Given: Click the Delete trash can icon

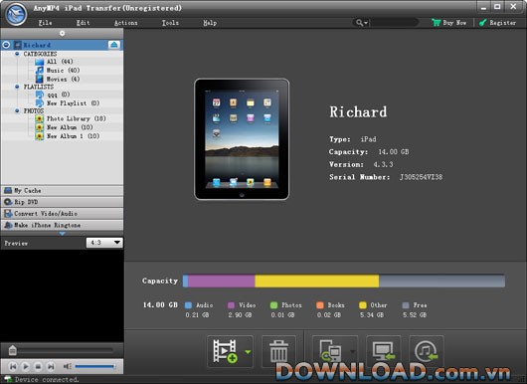Looking at the screenshot, I should [x=279, y=351].
